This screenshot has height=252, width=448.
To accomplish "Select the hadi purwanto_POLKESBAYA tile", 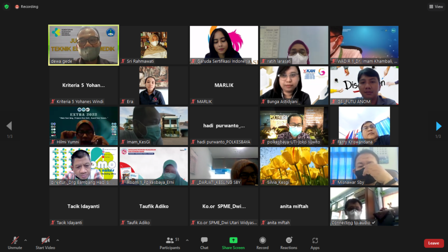I will coord(224,126).
